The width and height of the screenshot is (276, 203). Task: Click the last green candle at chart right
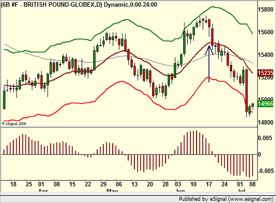click(x=253, y=105)
